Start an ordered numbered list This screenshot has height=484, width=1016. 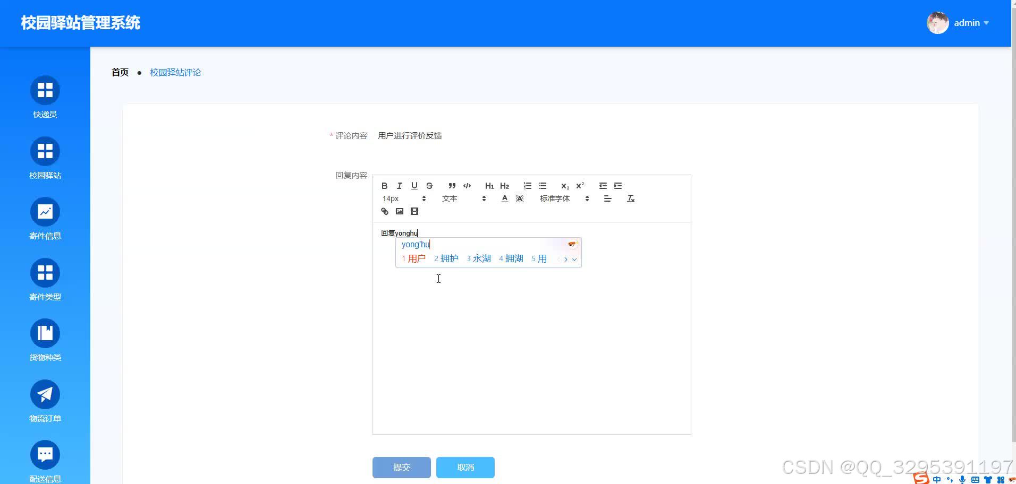527,186
